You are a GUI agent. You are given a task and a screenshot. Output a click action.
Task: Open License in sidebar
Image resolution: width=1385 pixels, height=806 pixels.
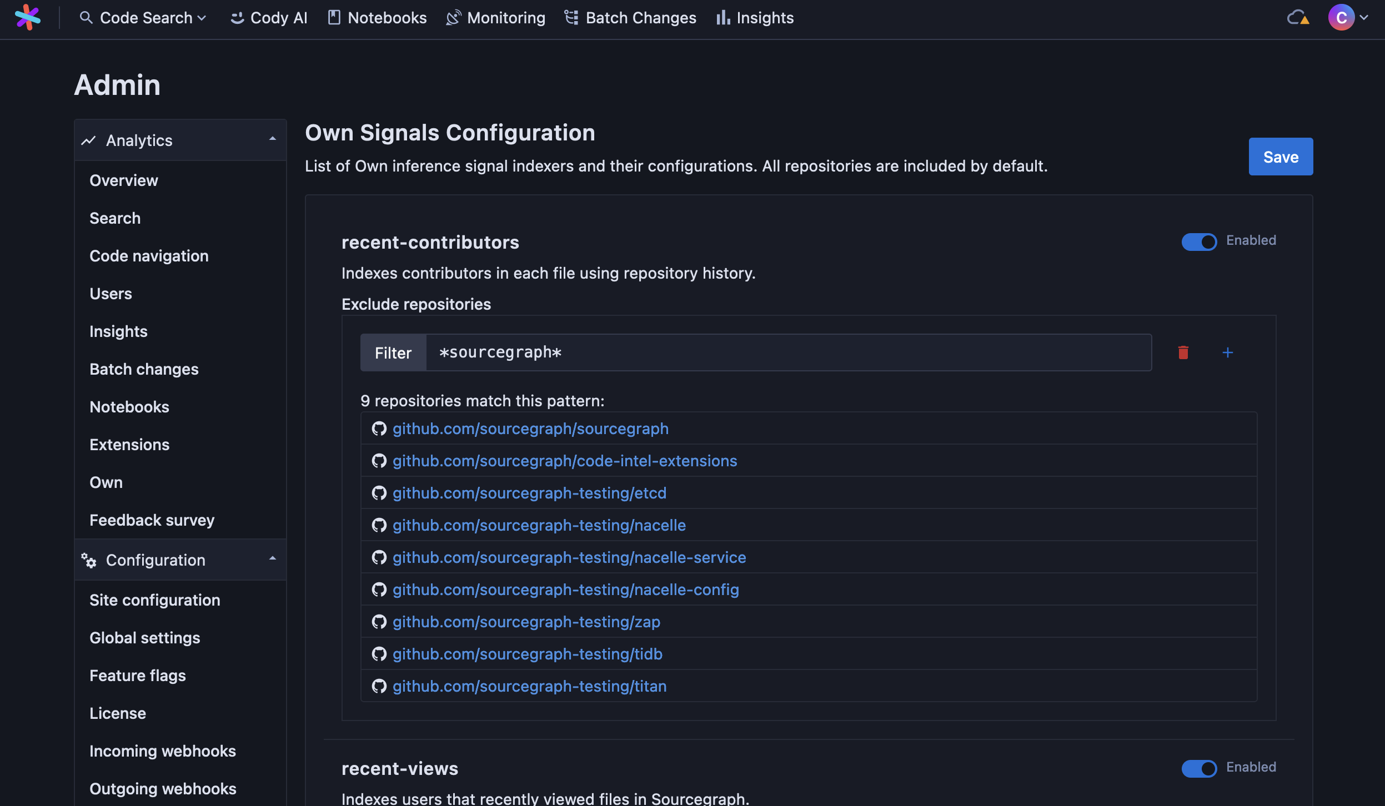[x=118, y=713]
